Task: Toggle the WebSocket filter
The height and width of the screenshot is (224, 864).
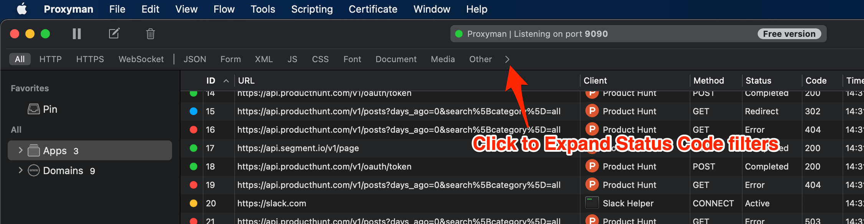Action: [x=141, y=59]
